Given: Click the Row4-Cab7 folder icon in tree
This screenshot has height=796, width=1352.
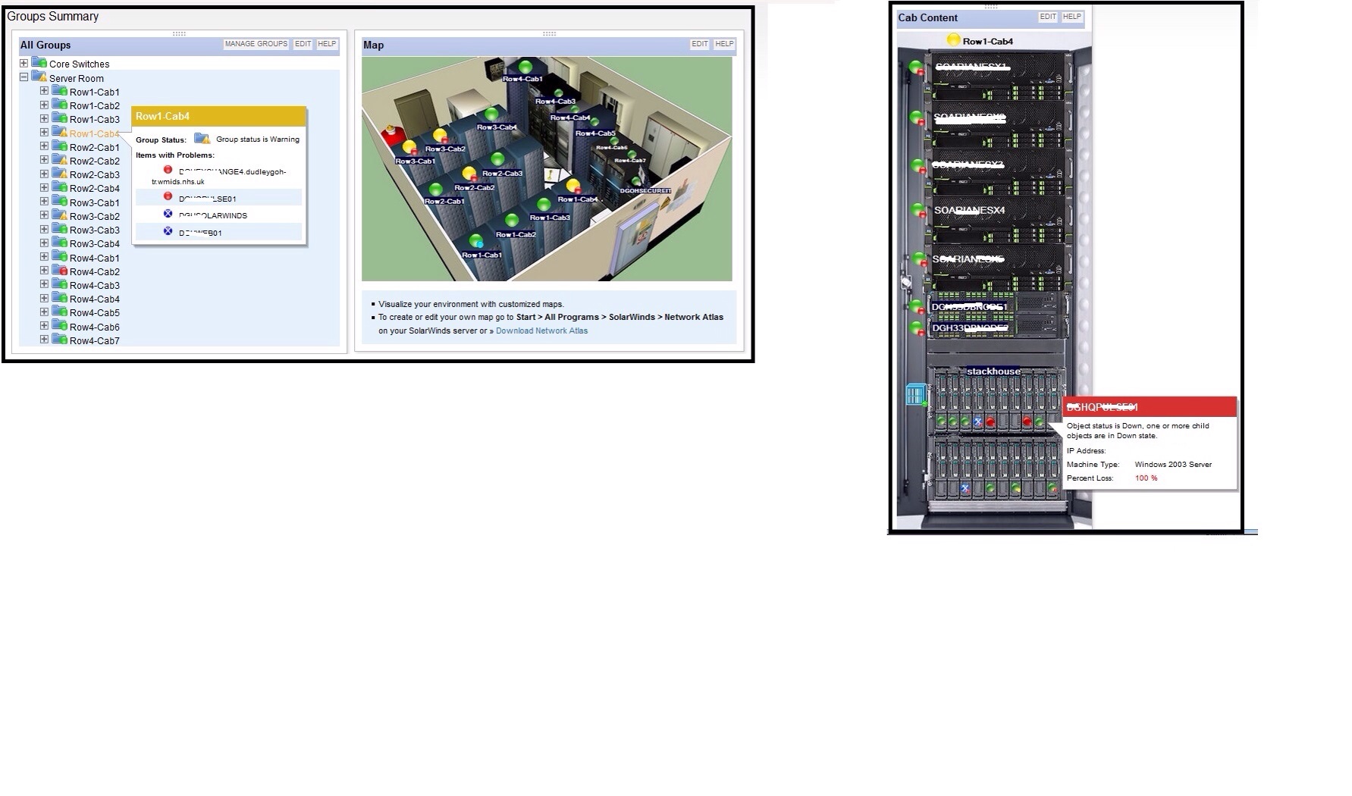Looking at the screenshot, I should click(x=59, y=340).
